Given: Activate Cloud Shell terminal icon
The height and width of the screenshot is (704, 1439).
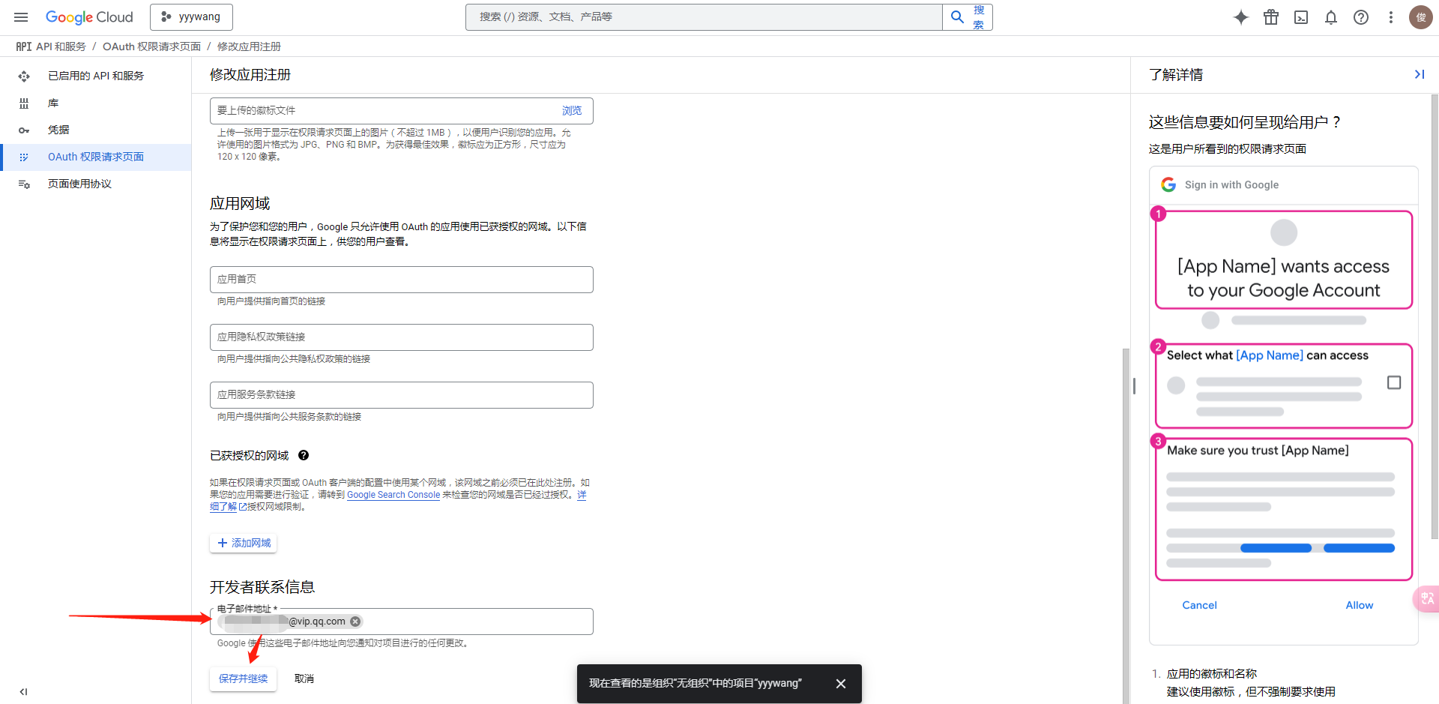Looking at the screenshot, I should [x=1301, y=17].
